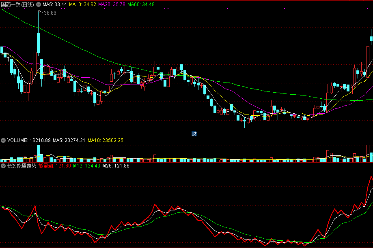
Task: Expand the VOLUME indicator options chevron
Action: (3, 140)
